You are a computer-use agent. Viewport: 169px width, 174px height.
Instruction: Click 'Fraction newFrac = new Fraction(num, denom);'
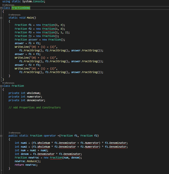pyautogui.click(x=48, y=158)
